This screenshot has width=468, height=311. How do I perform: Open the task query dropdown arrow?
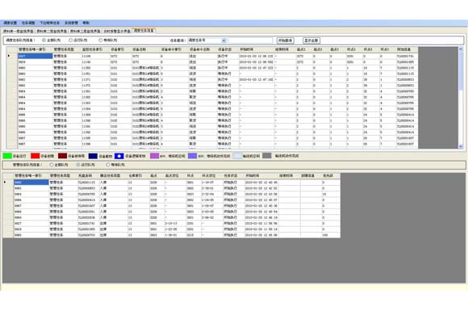click(224, 40)
